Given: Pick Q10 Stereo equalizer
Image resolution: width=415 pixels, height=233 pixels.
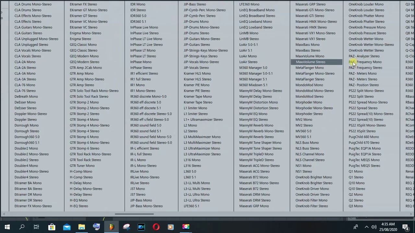Looking at the screenshot, I should (357, 189).
